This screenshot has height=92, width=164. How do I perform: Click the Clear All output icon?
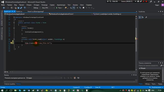click(x=75, y=78)
